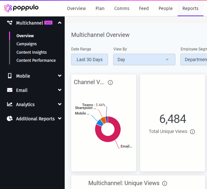207x189 pixels.
Task: Click the Last 30 Days date range button
Action: coord(90,60)
